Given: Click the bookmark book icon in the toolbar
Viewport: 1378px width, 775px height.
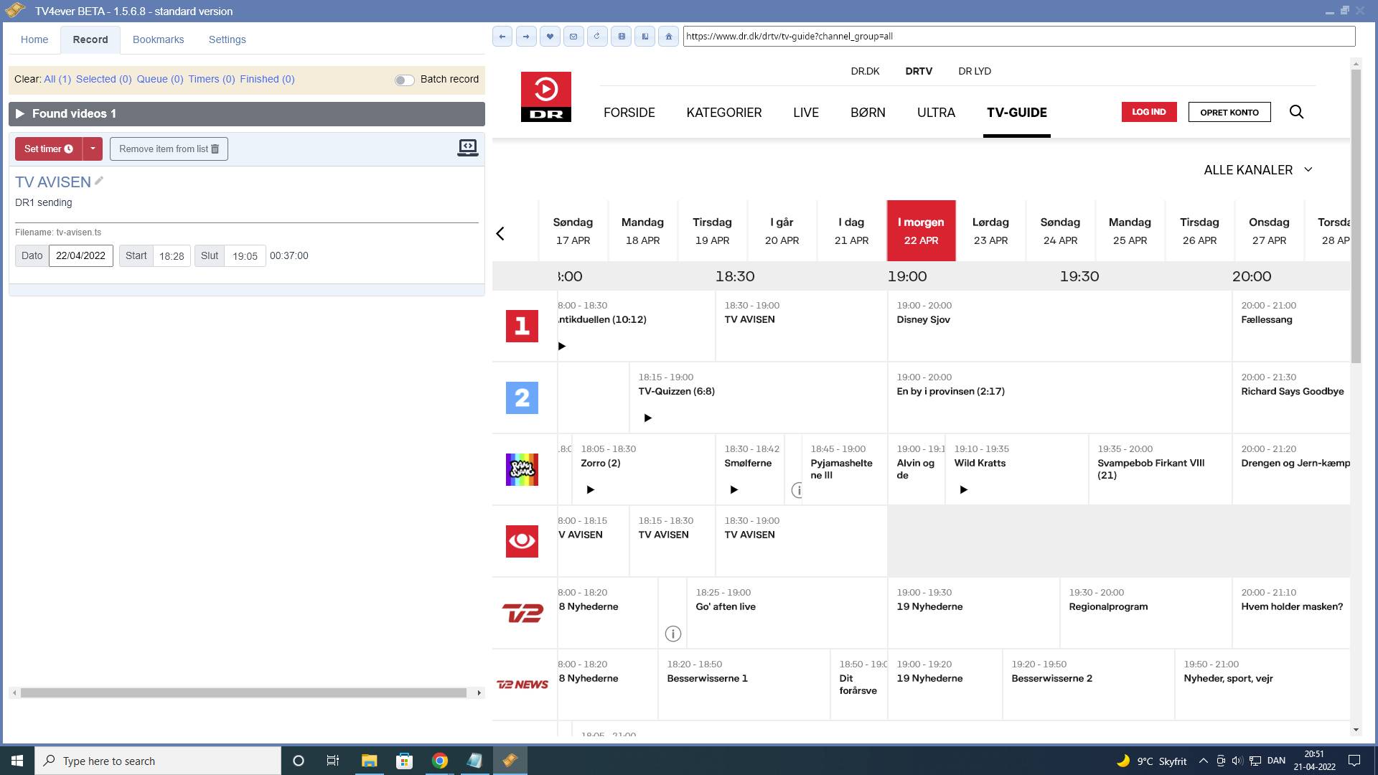Looking at the screenshot, I should [645, 36].
